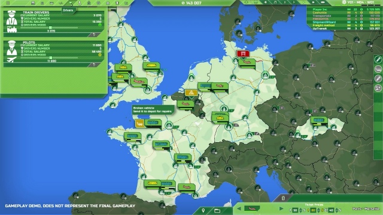Go to previous vehicle with the left arrow
383x215 pixels.
[239, 208]
